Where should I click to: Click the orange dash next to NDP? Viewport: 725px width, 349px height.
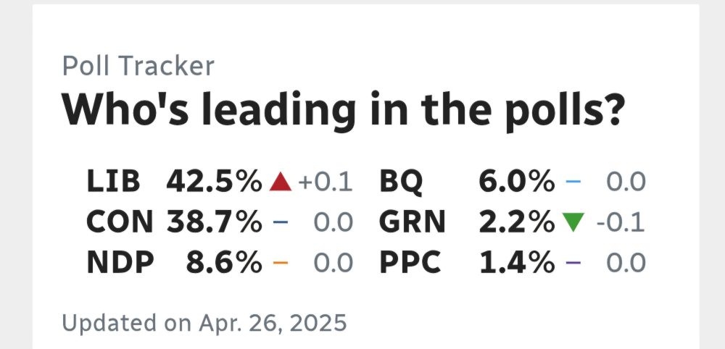[281, 263]
